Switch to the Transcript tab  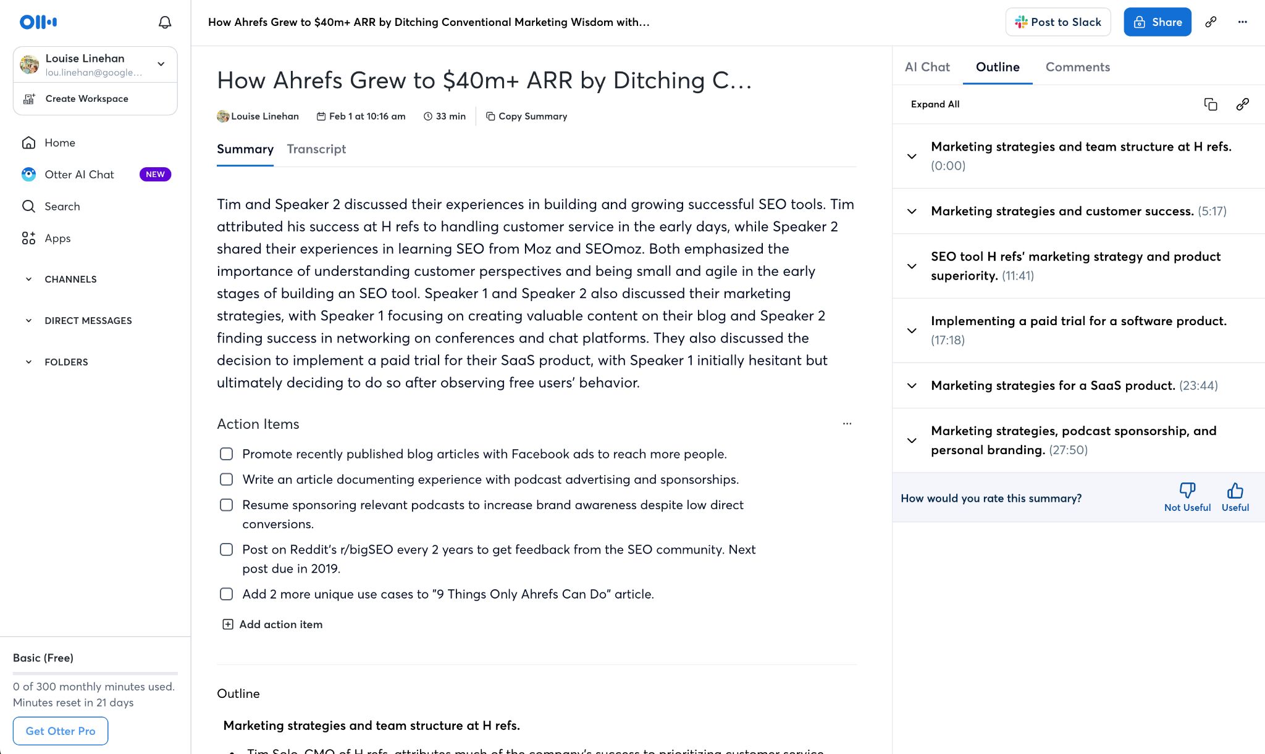point(316,149)
